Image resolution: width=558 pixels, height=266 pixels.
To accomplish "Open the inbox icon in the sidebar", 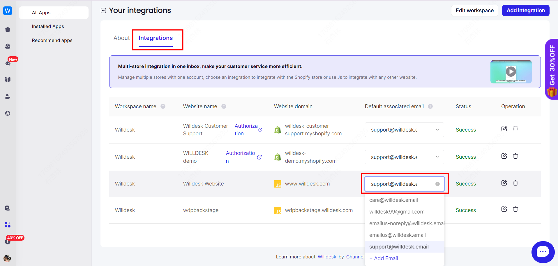I will pos(8,46).
